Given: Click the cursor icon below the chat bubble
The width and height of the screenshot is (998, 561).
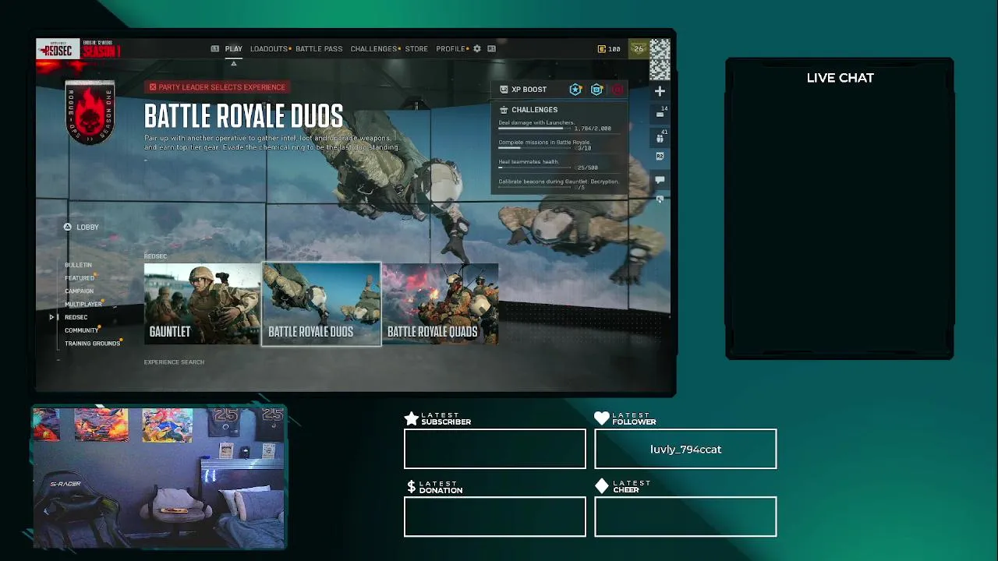Looking at the screenshot, I should (660, 199).
